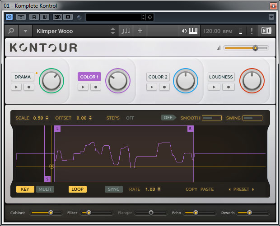The image size is (280, 226).
Task: Open the keyboard view with the piano icon
Action: tap(193, 31)
